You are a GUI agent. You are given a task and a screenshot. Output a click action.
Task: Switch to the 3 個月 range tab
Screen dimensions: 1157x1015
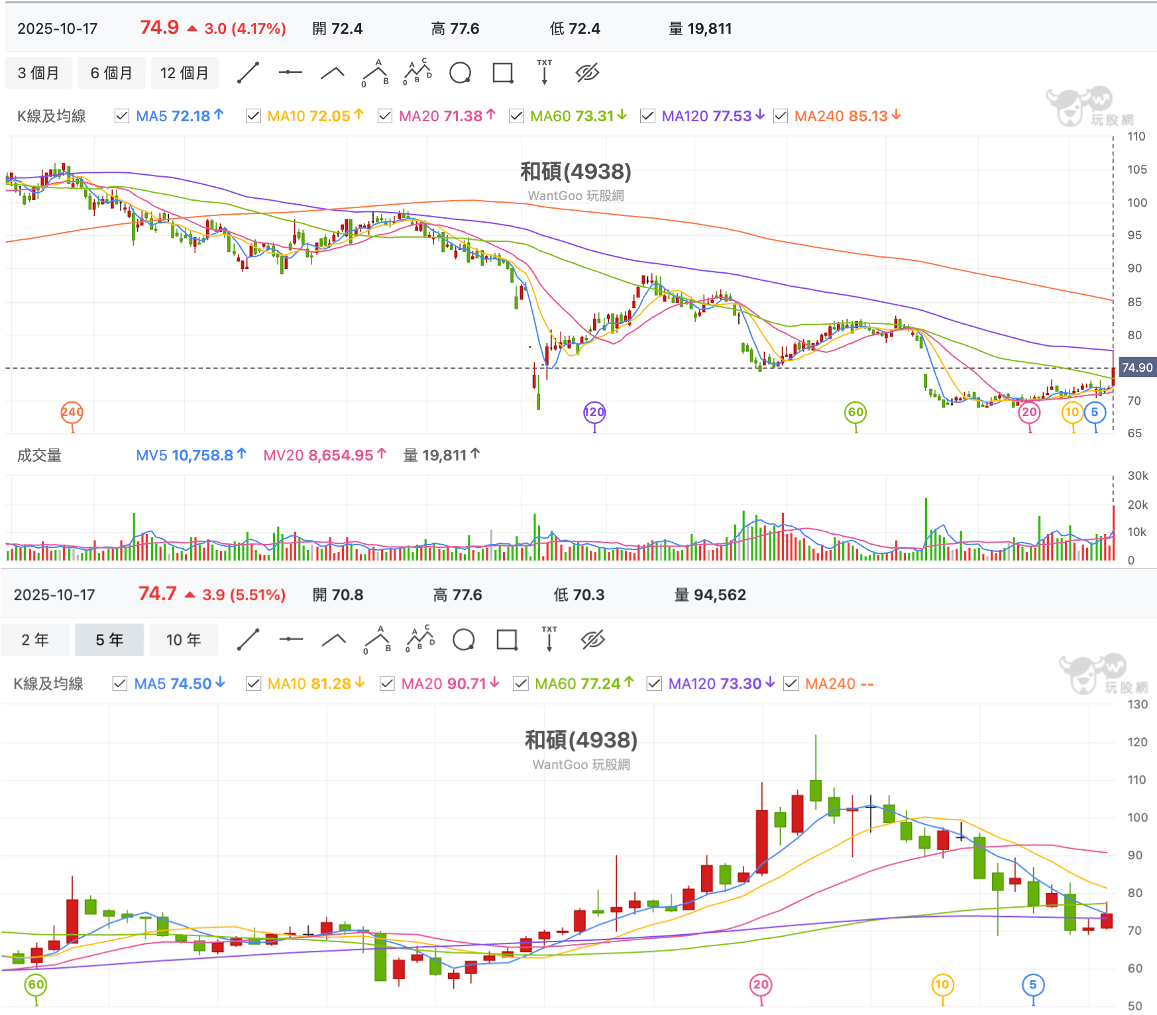click(x=38, y=73)
